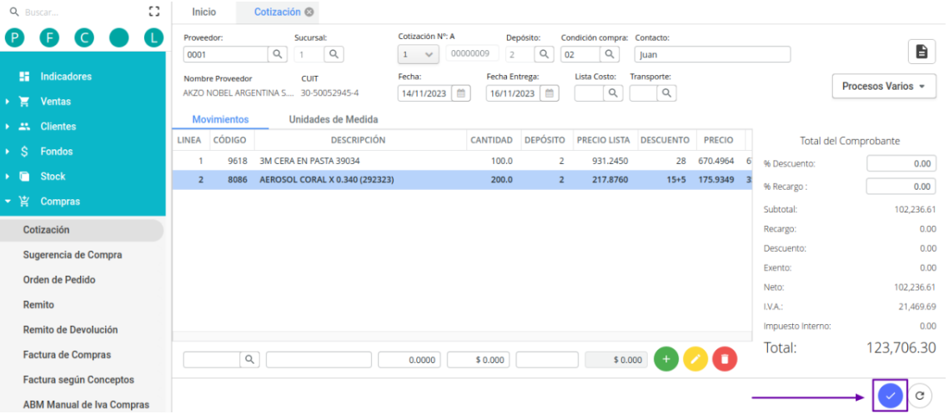Open the Cotización sidebar item

[82, 231]
